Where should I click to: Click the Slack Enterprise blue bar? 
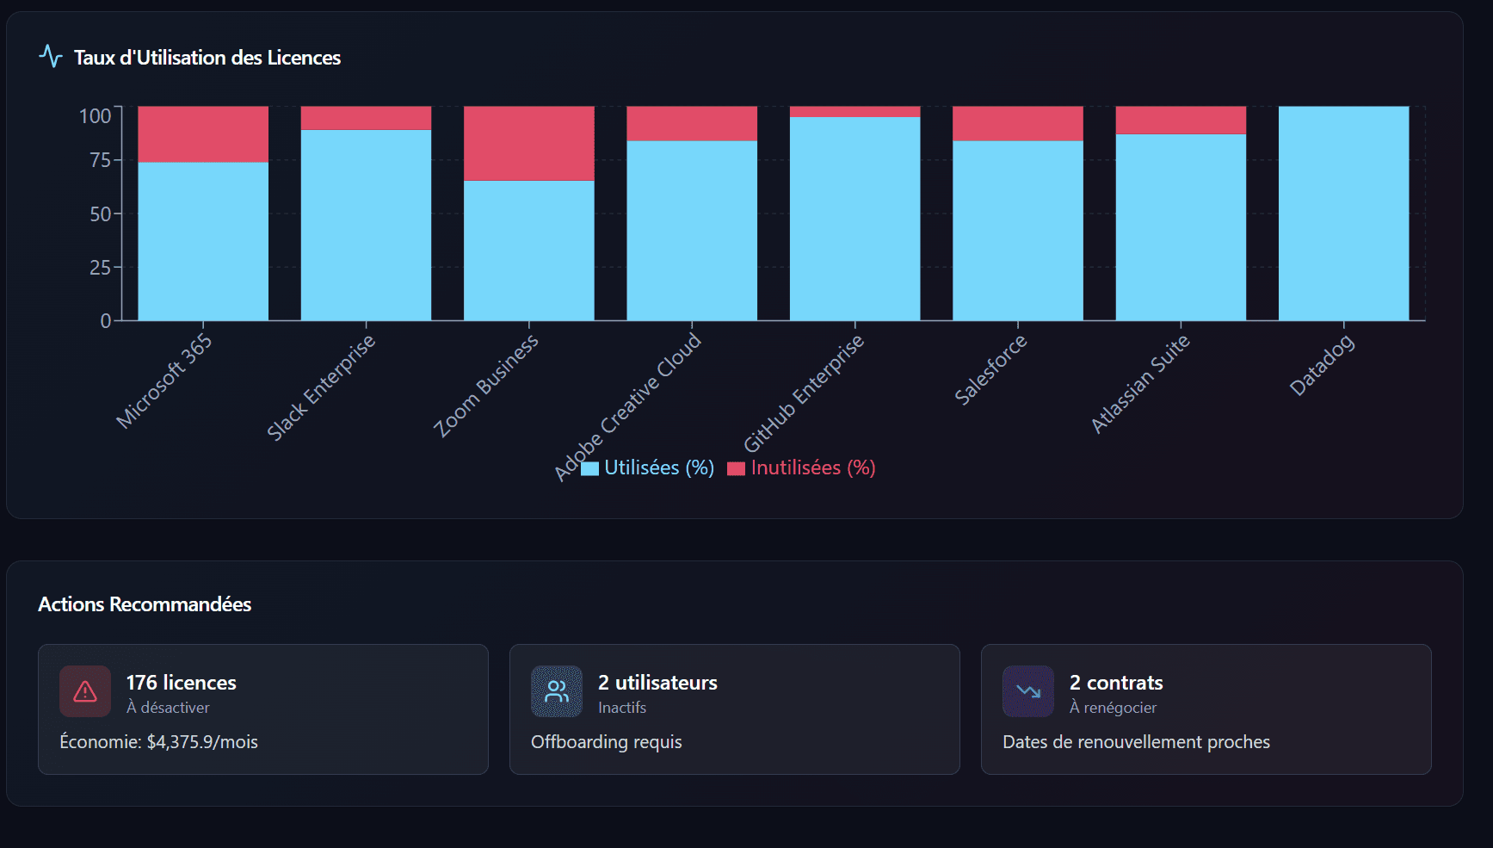(x=366, y=226)
